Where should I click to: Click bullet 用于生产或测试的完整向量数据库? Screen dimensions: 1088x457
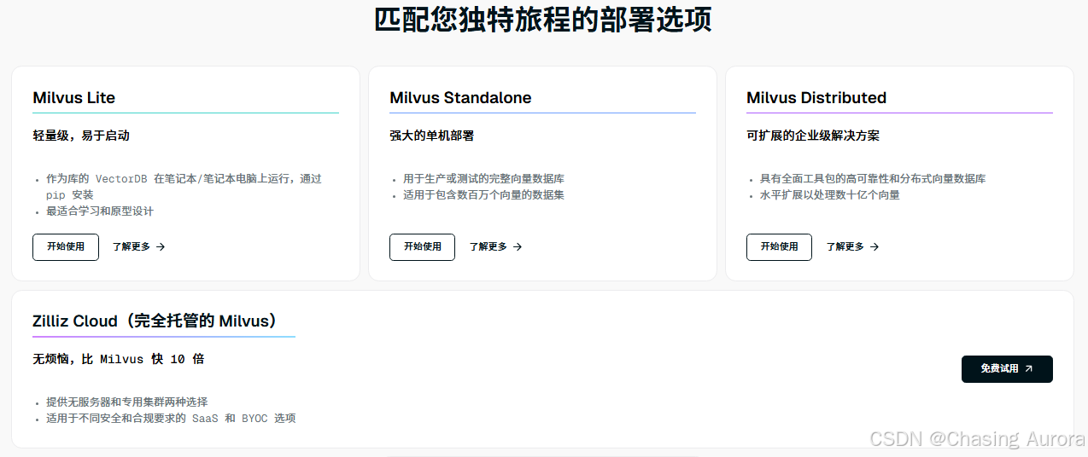[x=483, y=179]
